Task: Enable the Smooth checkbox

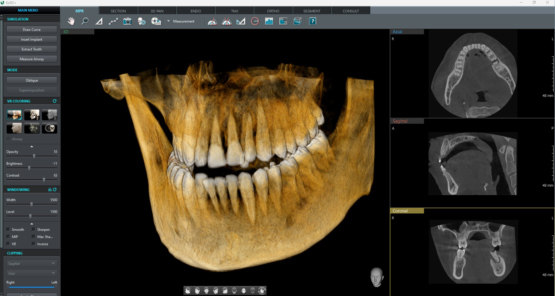Action: [8, 229]
